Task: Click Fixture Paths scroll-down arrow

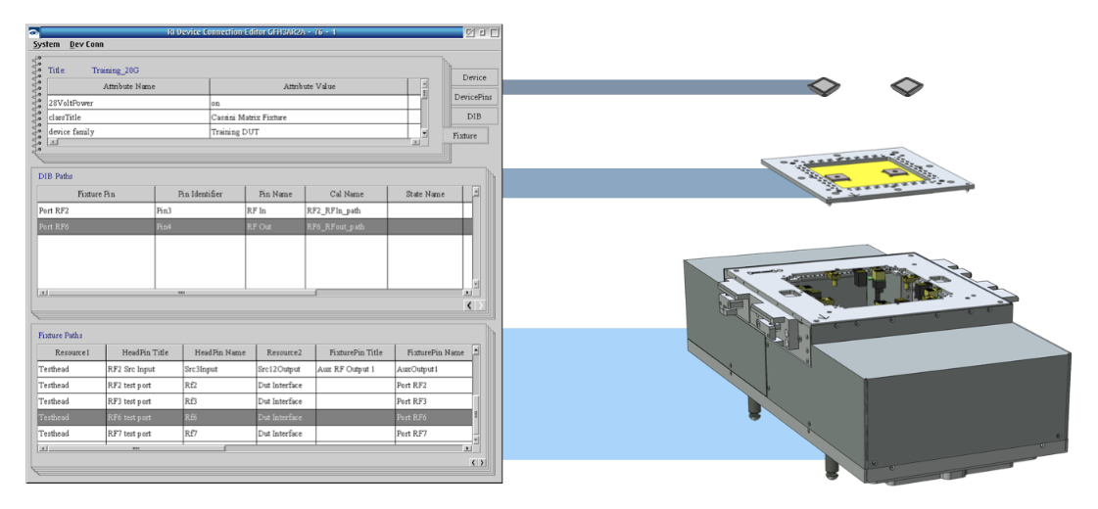Action: (x=476, y=440)
